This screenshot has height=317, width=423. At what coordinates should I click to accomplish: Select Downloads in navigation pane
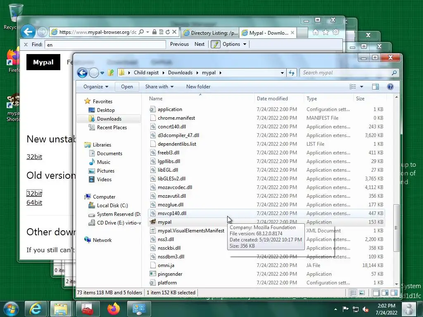pyautogui.click(x=109, y=118)
